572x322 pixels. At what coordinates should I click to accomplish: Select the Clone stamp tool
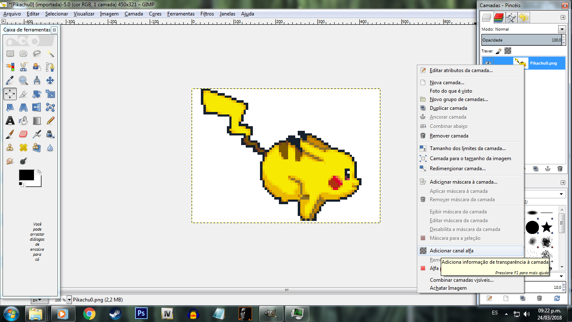[x=10, y=148]
